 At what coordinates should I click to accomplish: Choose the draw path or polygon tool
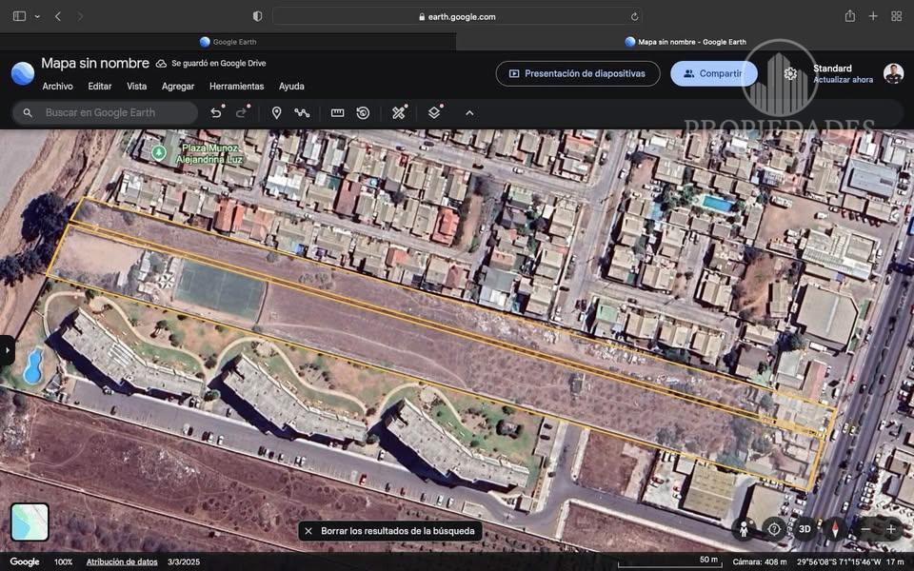tap(302, 112)
